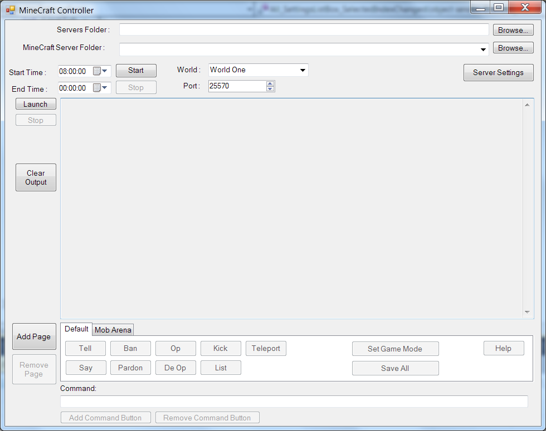Open Server Settings

coord(498,73)
